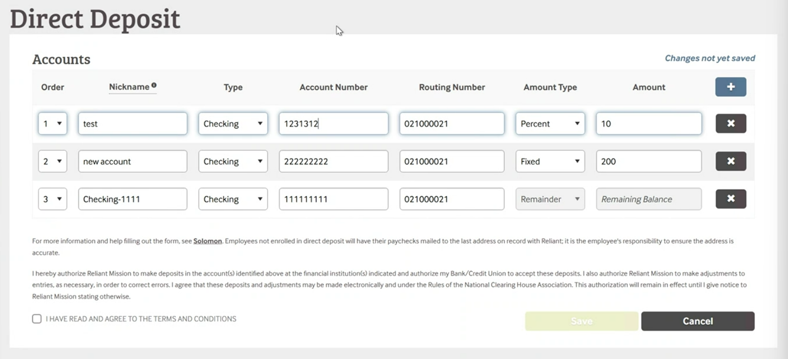Click the account number field containing 1231312
Image resolution: width=788 pixels, height=359 pixels.
[x=333, y=123]
